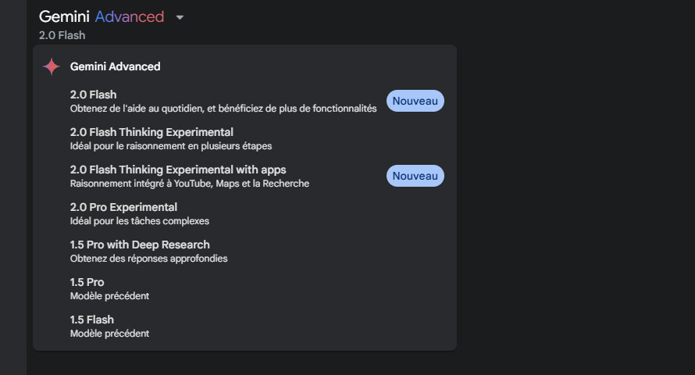Click 'Idéal pour le raisonnement en plusieurs étapes'
The height and width of the screenshot is (375, 695).
coord(171,146)
